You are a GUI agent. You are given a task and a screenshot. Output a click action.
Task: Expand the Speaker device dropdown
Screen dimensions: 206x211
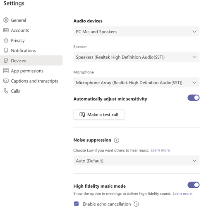tap(137, 57)
